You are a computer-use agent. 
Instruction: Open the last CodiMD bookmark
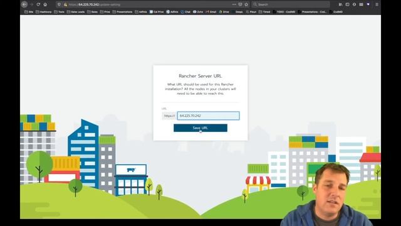click(336, 12)
